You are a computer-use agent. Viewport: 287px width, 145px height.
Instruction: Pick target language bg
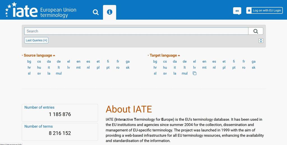click(155, 61)
